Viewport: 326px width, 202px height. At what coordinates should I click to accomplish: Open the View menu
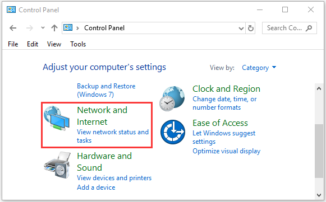(x=54, y=44)
